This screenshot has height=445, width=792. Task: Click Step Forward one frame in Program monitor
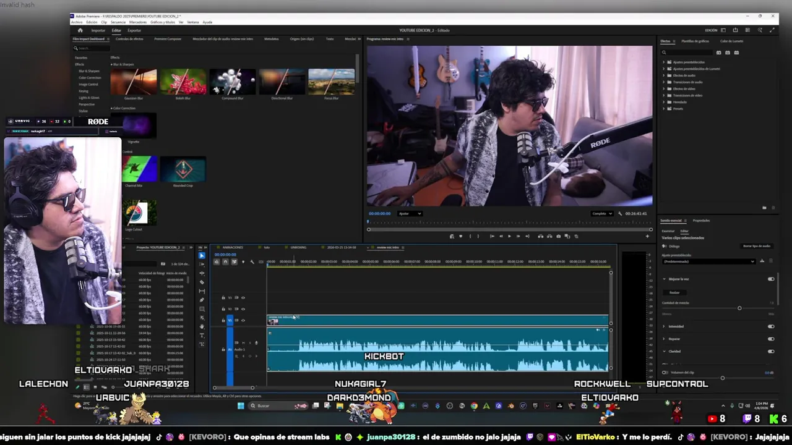click(518, 236)
